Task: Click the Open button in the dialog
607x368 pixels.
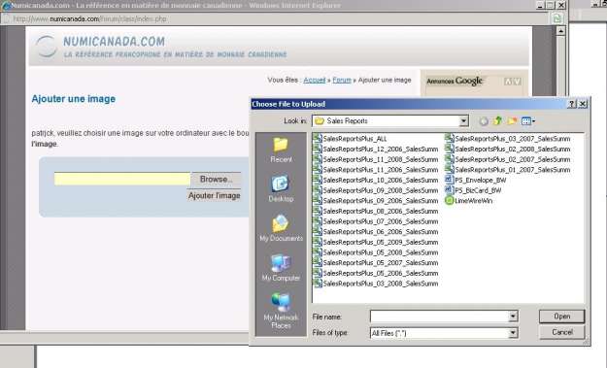Action: tap(561, 317)
